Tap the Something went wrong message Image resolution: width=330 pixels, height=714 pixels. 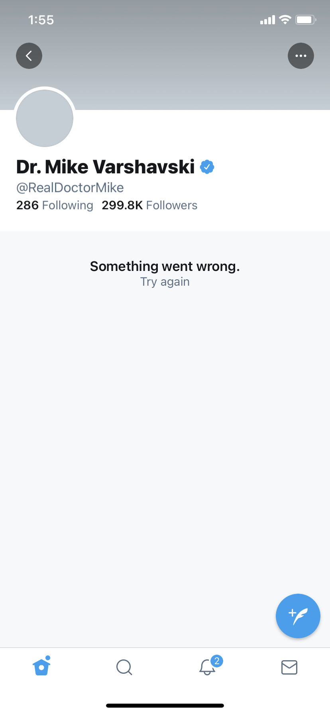coord(165,266)
